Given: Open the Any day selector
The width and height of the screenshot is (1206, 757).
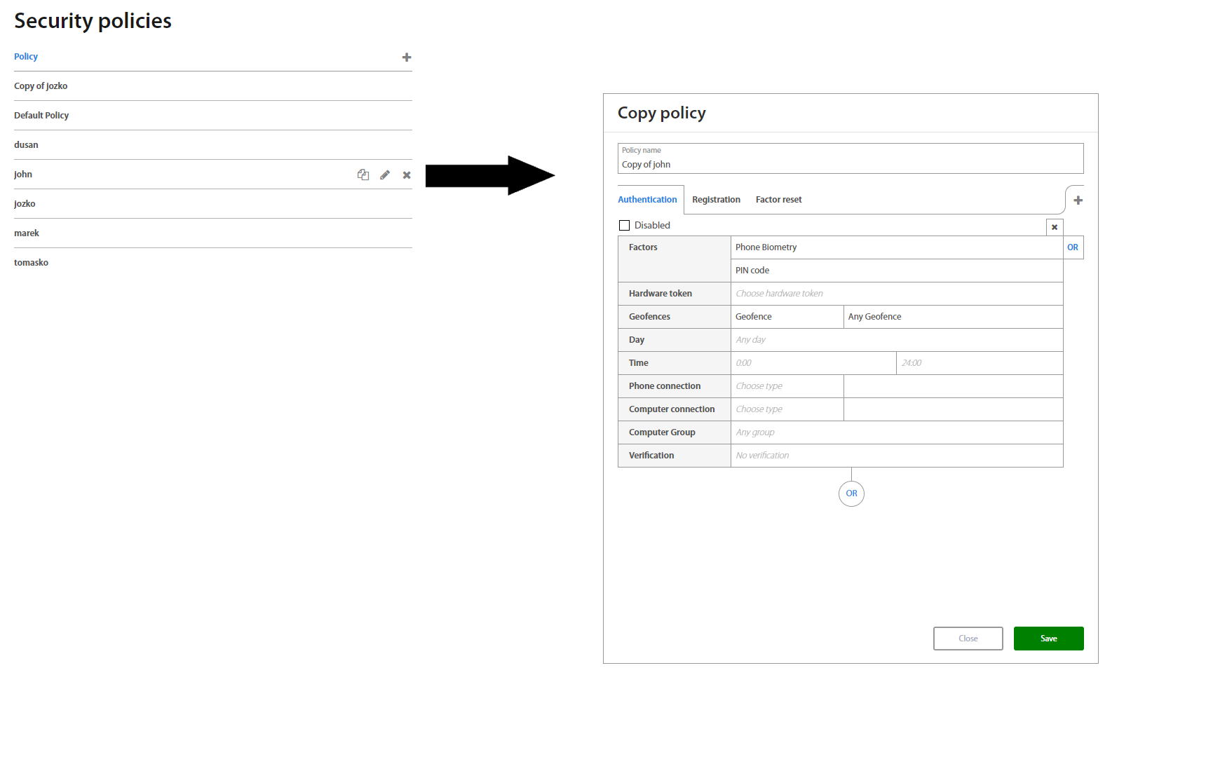Looking at the screenshot, I should click(896, 340).
